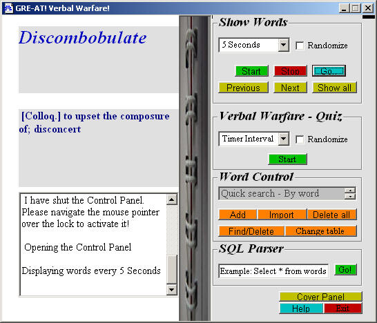Expand the Timer Interval dropdown

pyautogui.click(x=284, y=139)
